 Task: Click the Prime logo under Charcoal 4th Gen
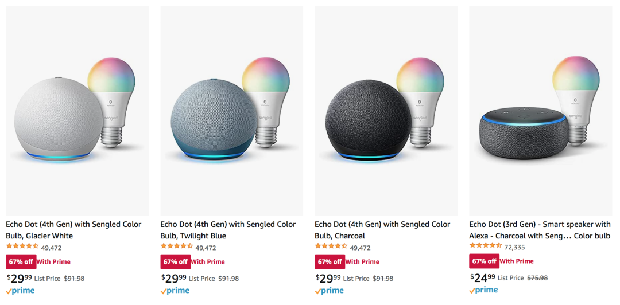tap(329, 291)
